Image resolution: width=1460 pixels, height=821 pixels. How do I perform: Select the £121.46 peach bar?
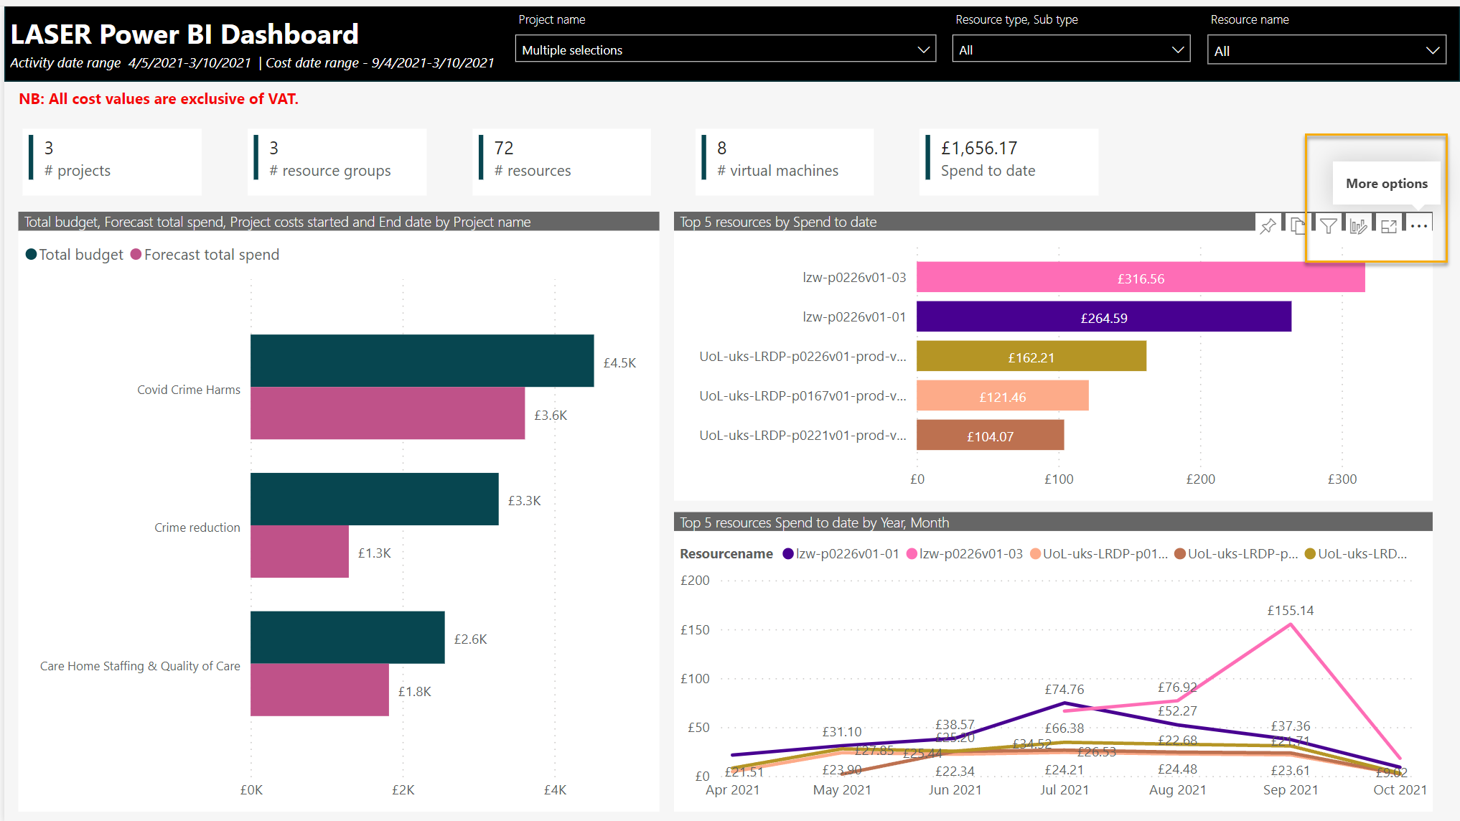point(1003,396)
